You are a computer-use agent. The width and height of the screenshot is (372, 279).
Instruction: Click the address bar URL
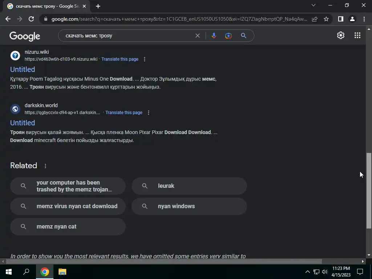click(179, 19)
